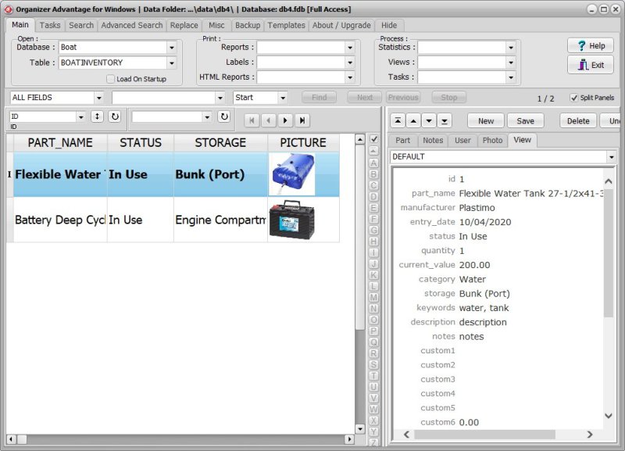Click the Next search button
This screenshot has width=625, height=451.
coord(365,97)
